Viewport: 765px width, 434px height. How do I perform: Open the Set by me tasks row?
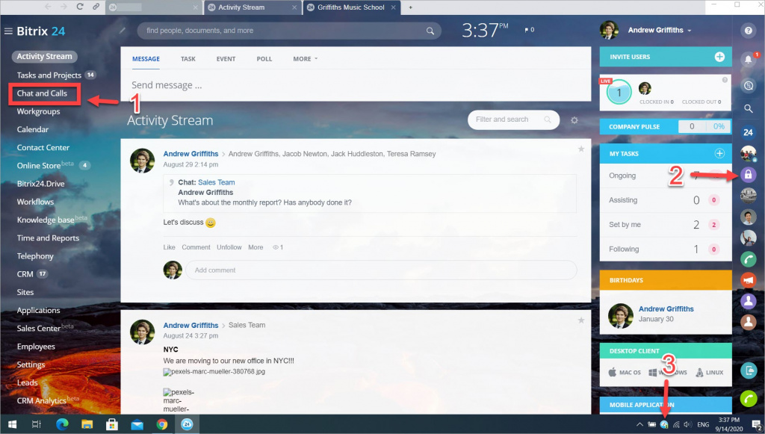[x=666, y=225]
